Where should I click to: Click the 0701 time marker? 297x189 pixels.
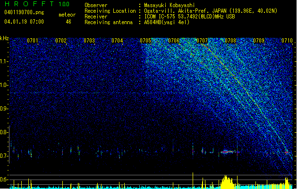[33, 41]
